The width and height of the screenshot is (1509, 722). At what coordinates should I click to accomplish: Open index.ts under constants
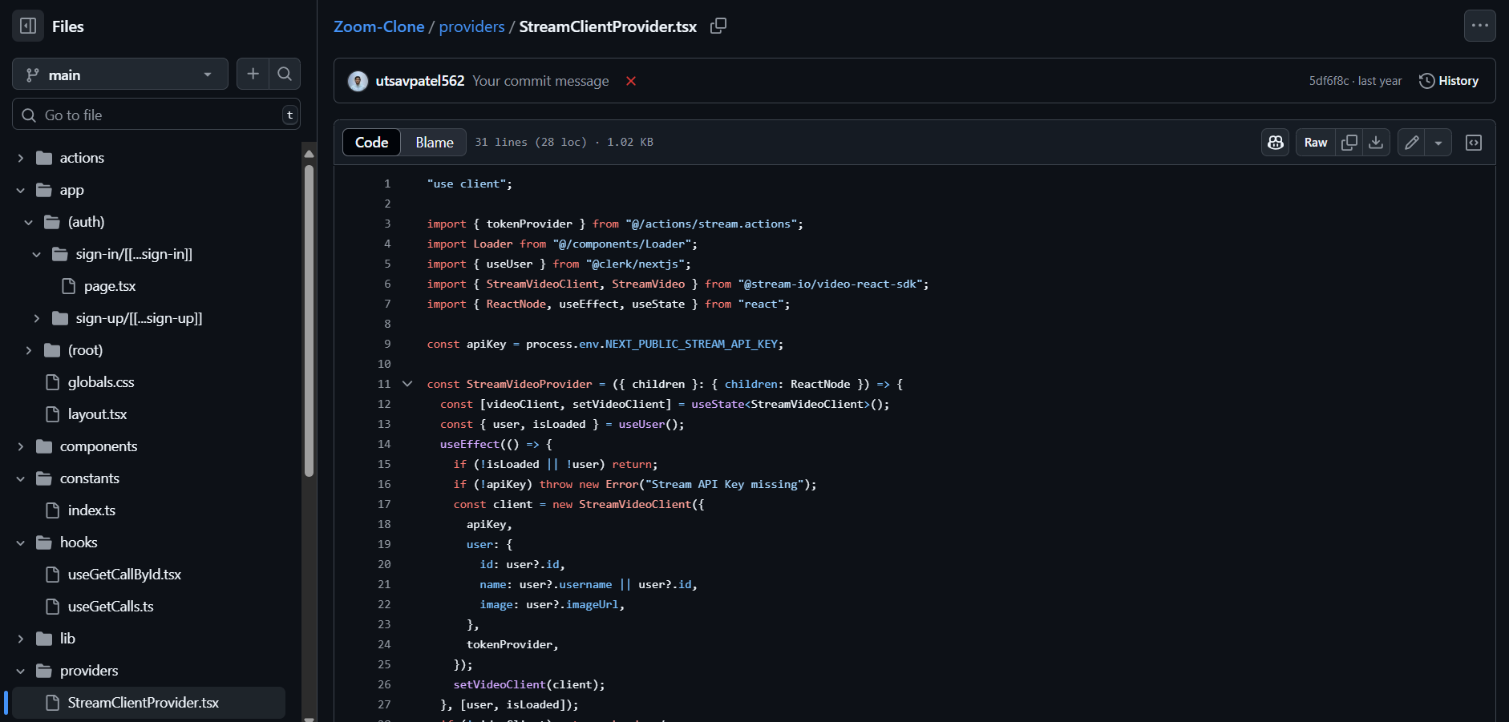pyautogui.click(x=91, y=510)
